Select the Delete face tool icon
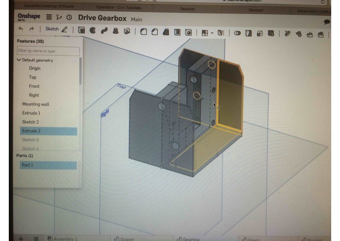The image size is (340, 241). coord(298,34)
